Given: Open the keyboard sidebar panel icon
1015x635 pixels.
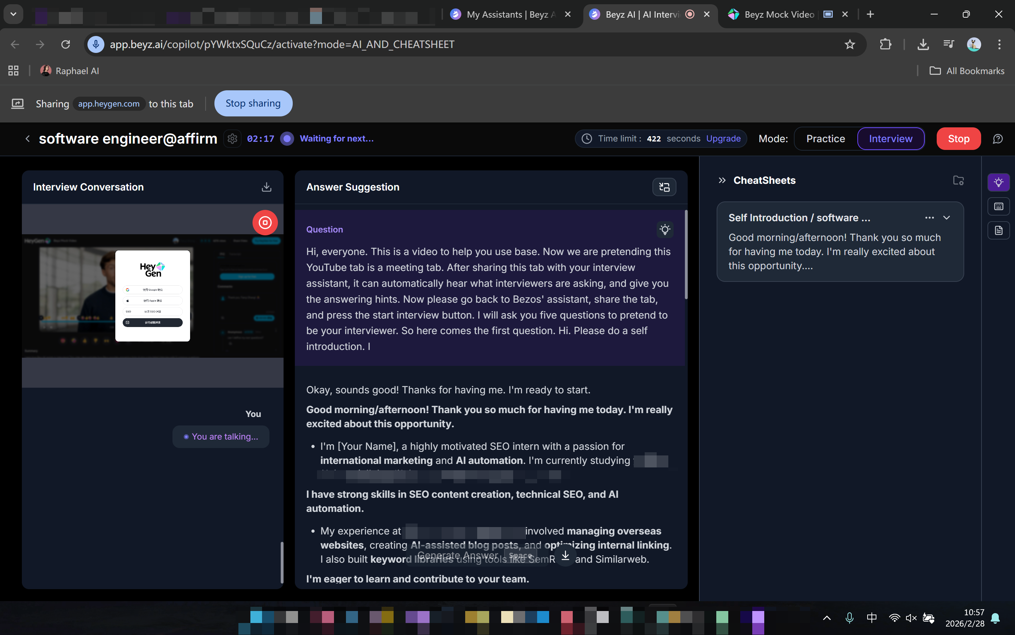Looking at the screenshot, I should coord(998,206).
